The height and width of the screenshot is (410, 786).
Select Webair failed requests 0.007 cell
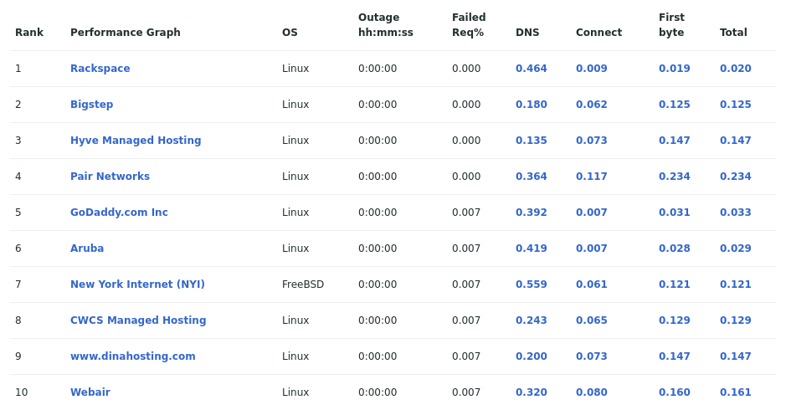[466, 392]
